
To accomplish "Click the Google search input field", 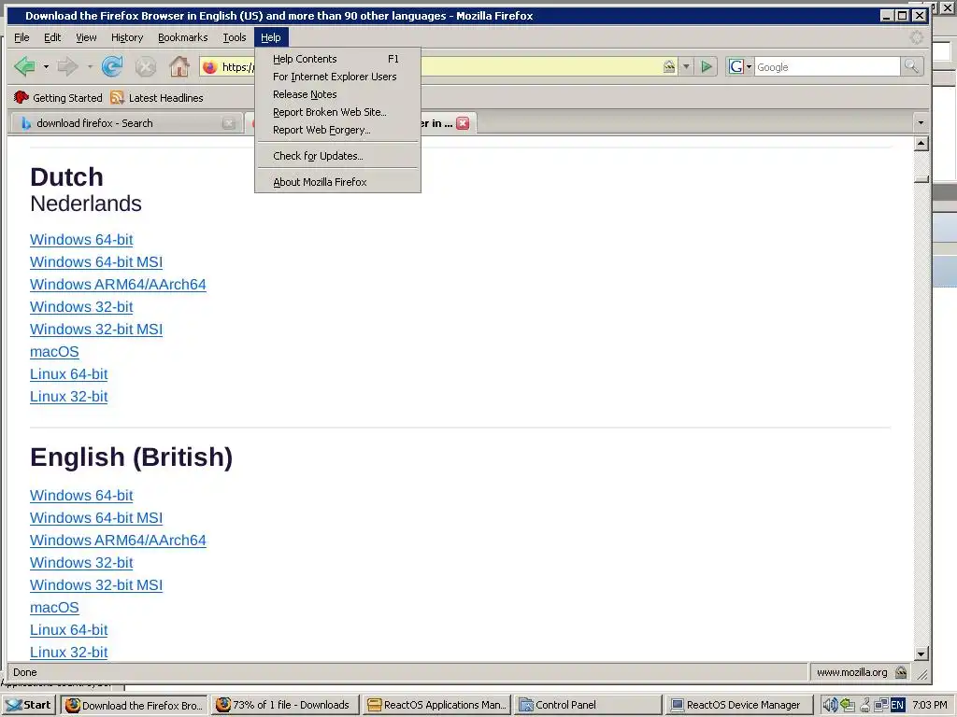I will point(827,66).
